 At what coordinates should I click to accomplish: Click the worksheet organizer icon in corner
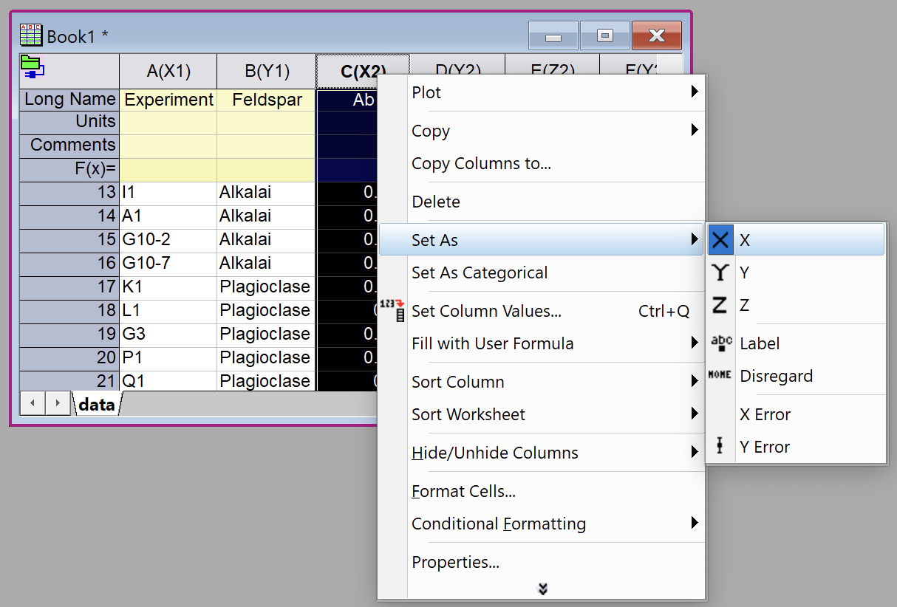(32, 66)
